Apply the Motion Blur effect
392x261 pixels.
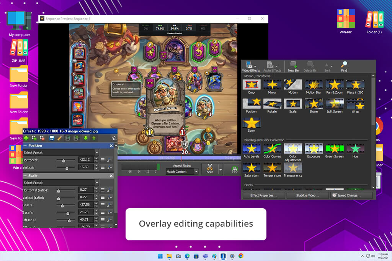(x=314, y=86)
